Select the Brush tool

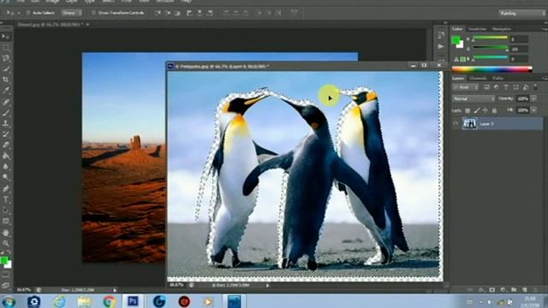point(6,112)
